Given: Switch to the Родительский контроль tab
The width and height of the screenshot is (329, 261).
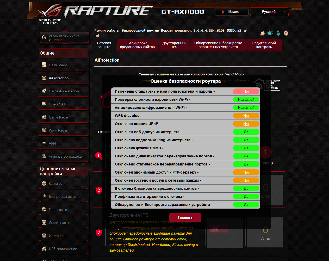Looking at the screenshot, I should pos(264,45).
